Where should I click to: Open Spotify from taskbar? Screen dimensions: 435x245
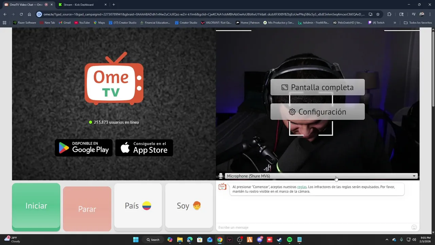tap(290, 240)
